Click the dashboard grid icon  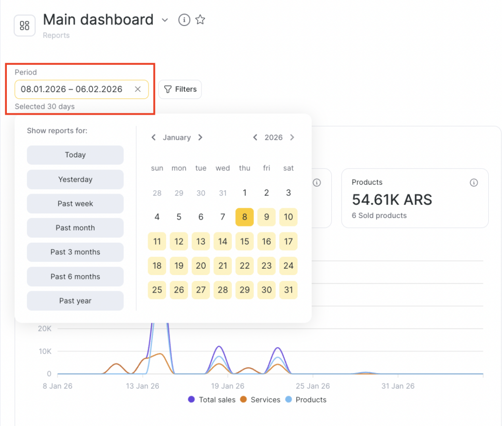[x=25, y=26]
